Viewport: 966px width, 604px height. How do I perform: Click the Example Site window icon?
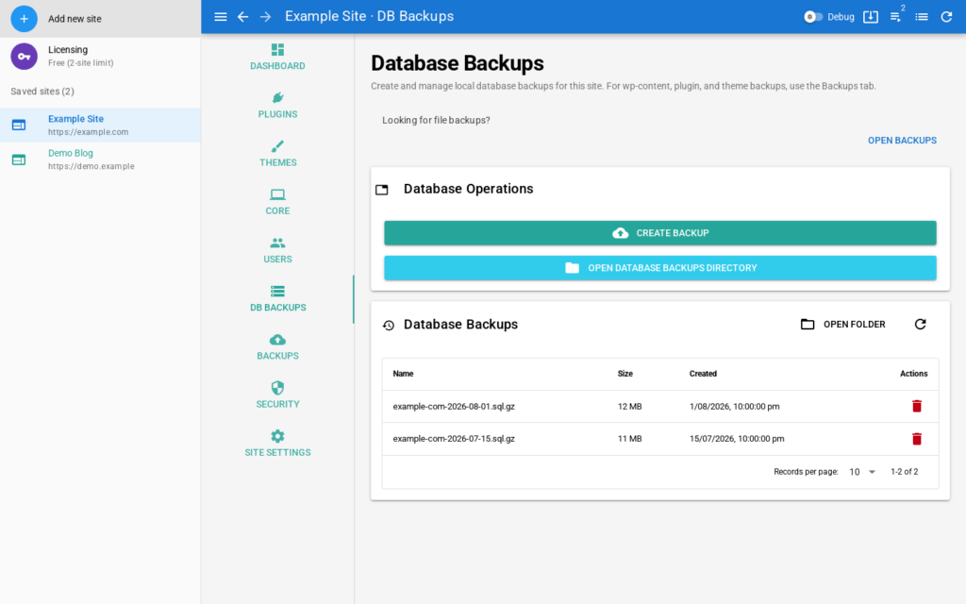19,126
